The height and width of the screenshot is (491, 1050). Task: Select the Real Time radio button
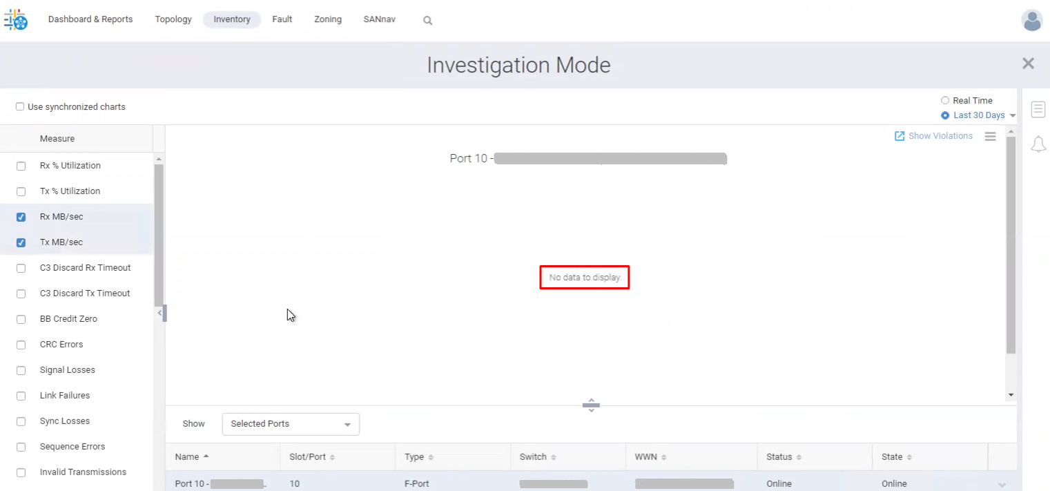click(x=945, y=101)
